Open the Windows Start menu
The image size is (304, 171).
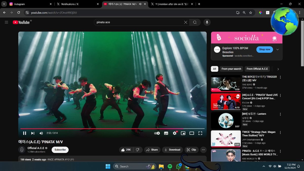pos(108,166)
